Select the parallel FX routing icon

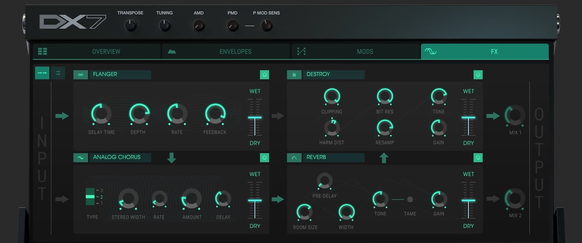pyautogui.click(x=58, y=73)
